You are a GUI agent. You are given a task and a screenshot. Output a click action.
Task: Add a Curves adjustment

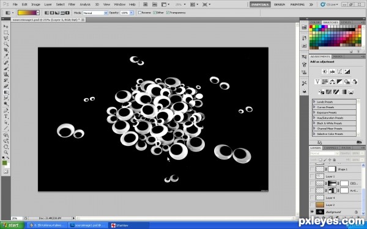click(x=339, y=71)
